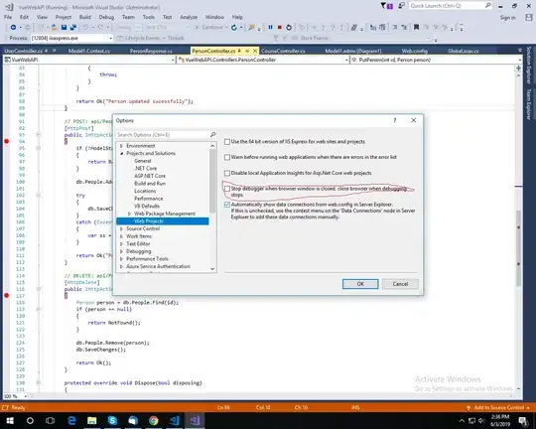Open the editor zoom 100% dropdown
This screenshot has width=536, height=429.
25,396
